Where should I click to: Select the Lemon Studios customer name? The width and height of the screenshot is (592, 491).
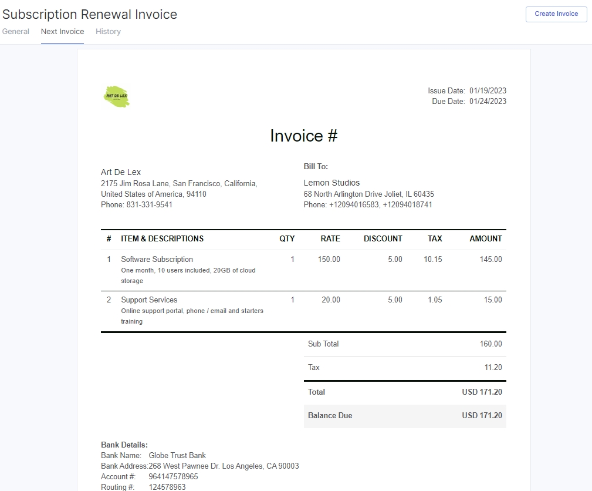click(x=331, y=183)
